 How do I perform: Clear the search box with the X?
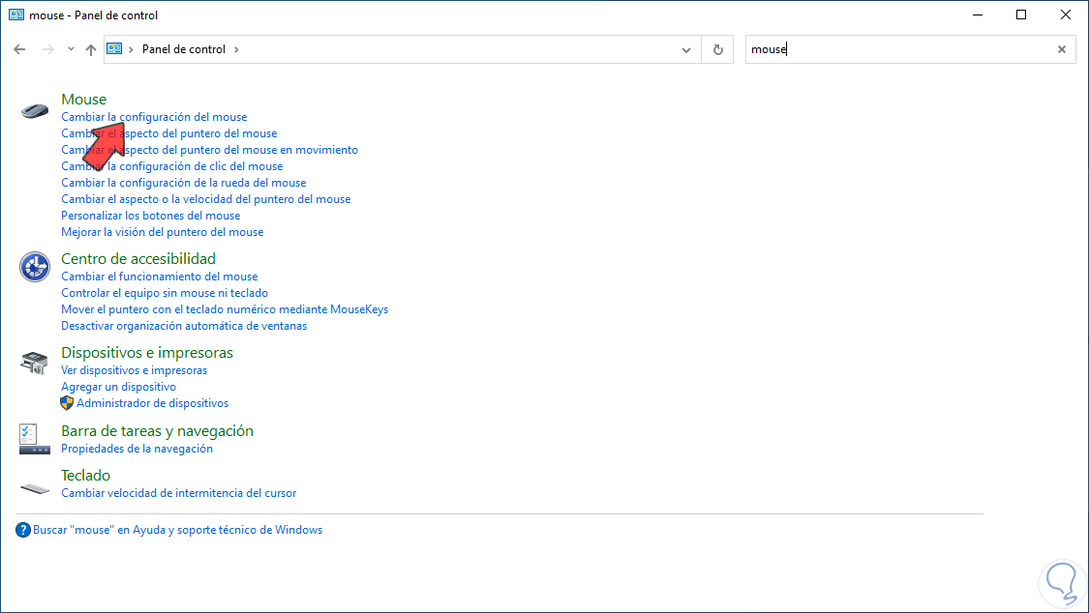[x=1061, y=49]
